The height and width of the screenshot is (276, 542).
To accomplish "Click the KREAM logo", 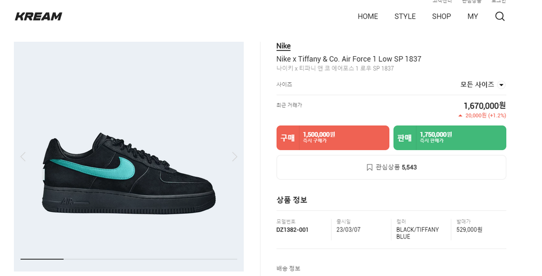I will pyautogui.click(x=39, y=17).
